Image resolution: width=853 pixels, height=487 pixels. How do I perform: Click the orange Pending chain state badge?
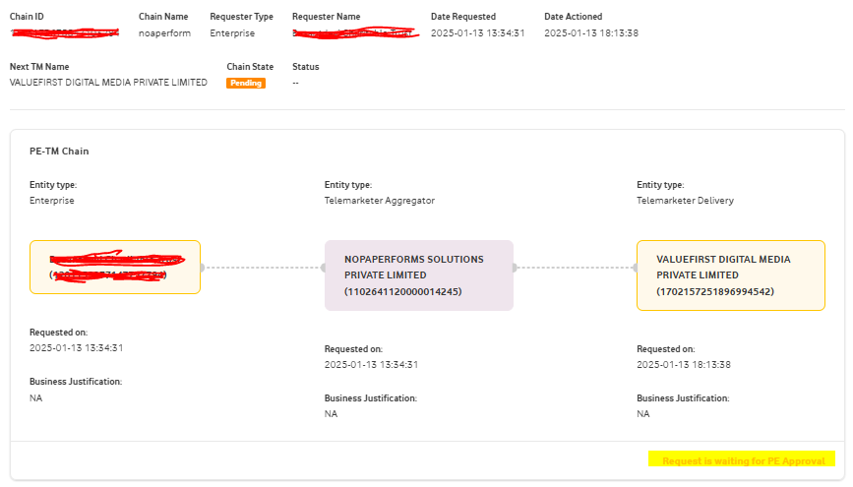pyautogui.click(x=246, y=83)
